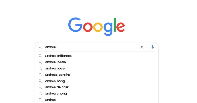This screenshot has width=197, height=103.
Task: Select the andrea brillantes suggestion
Action: 97,56
